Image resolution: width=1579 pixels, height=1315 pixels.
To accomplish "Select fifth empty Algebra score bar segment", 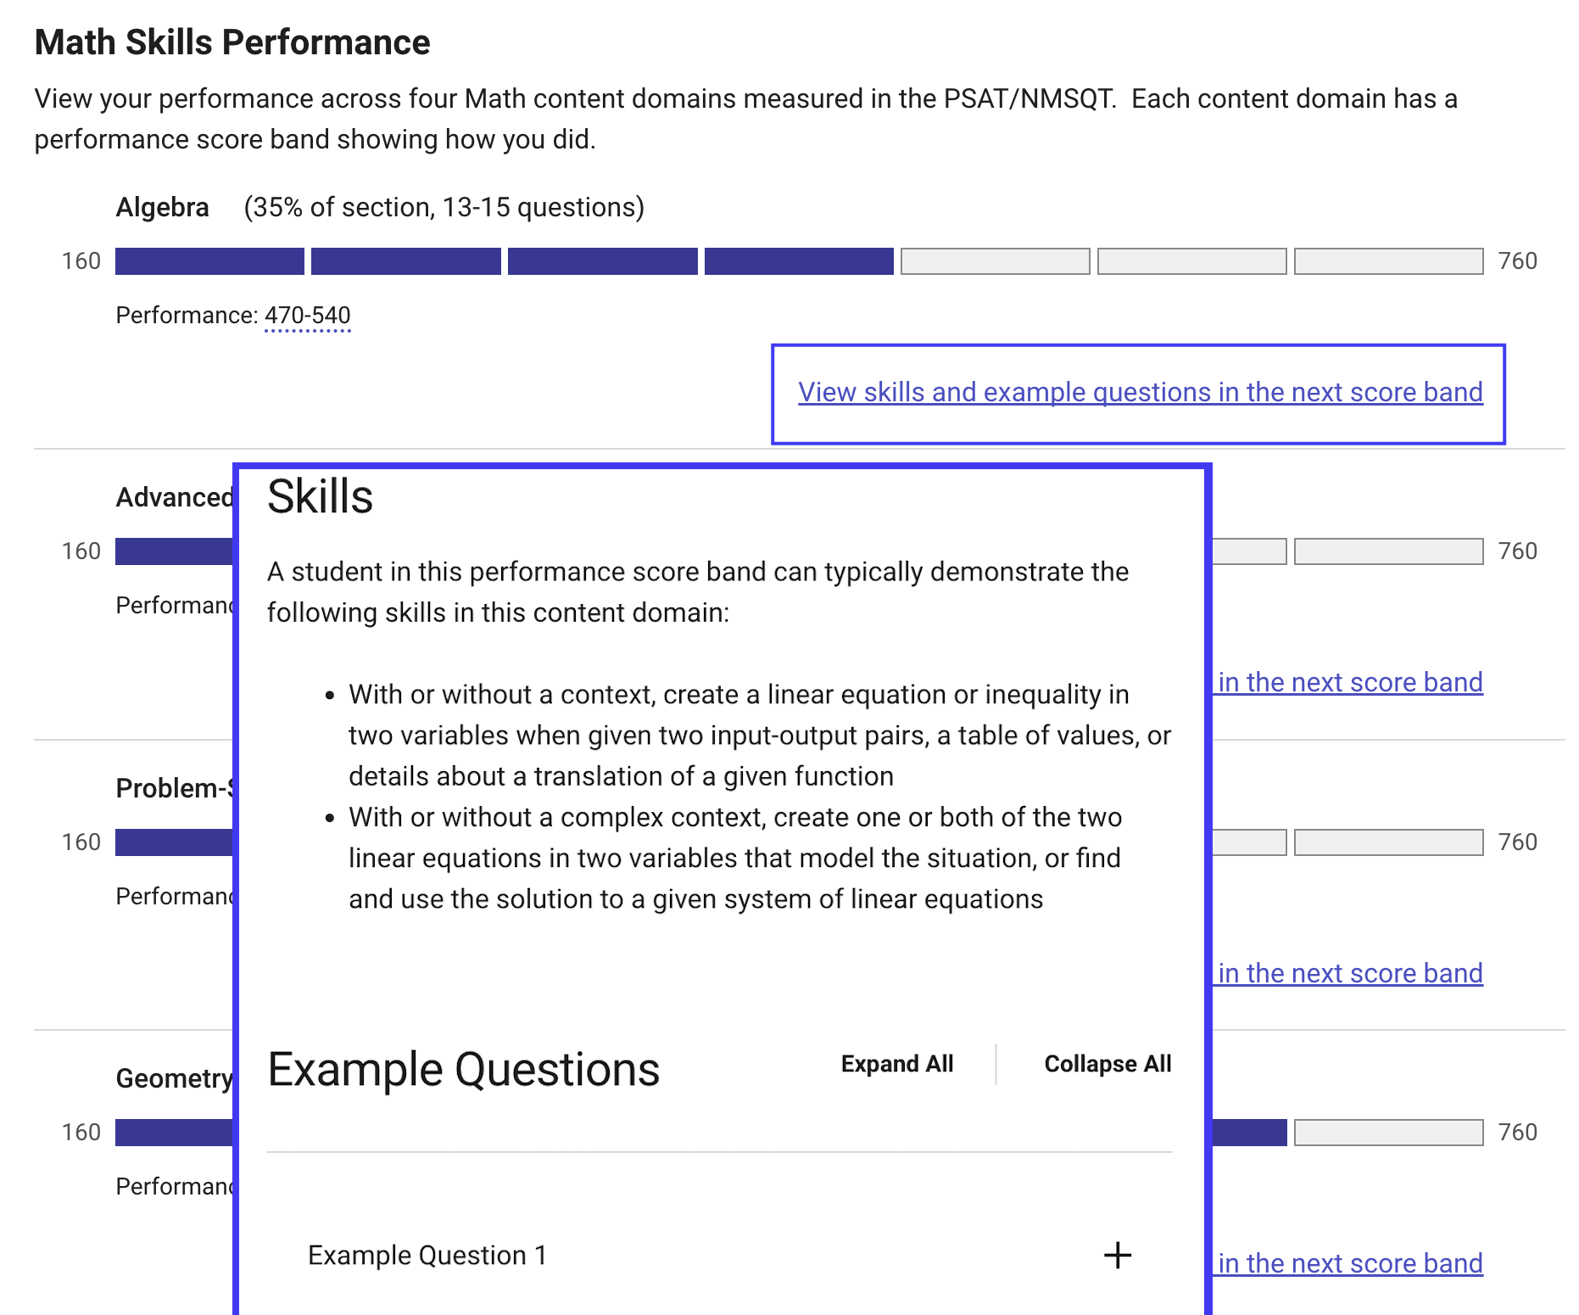I will pyautogui.click(x=996, y=261).
